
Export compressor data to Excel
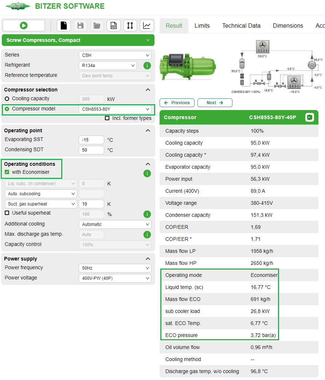point(310,117)
